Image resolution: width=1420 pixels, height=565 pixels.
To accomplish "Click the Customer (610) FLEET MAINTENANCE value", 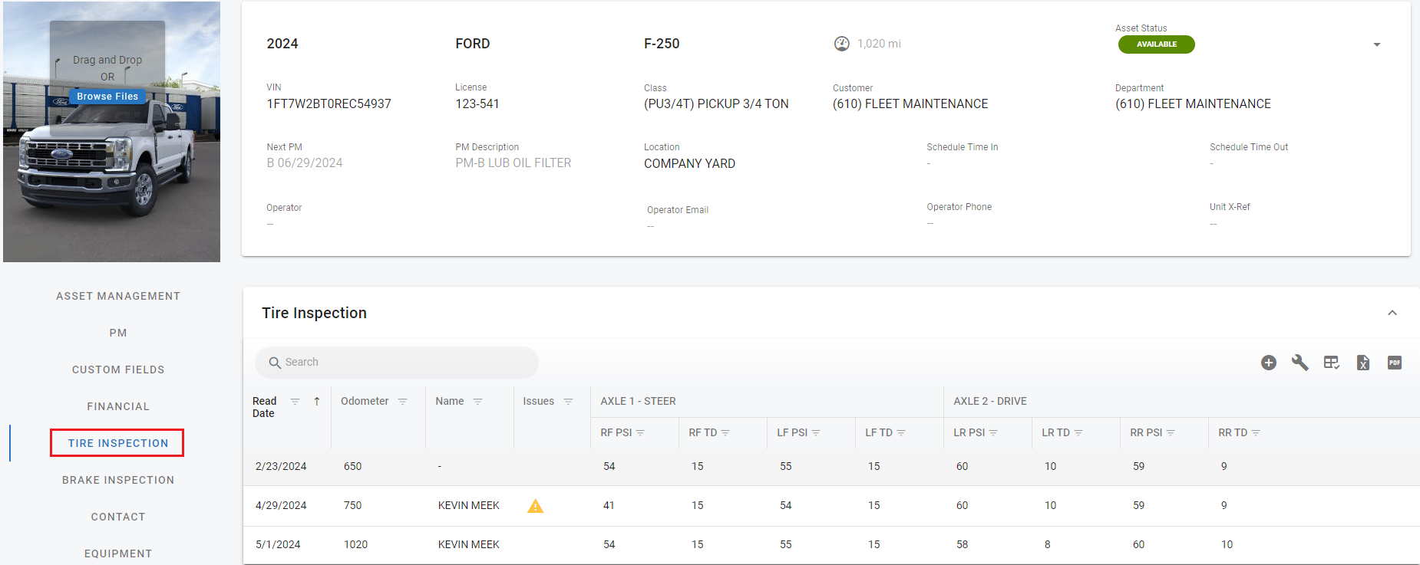I will 910,103.
